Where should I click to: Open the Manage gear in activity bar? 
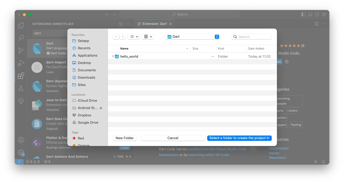(x=21, y=152)
